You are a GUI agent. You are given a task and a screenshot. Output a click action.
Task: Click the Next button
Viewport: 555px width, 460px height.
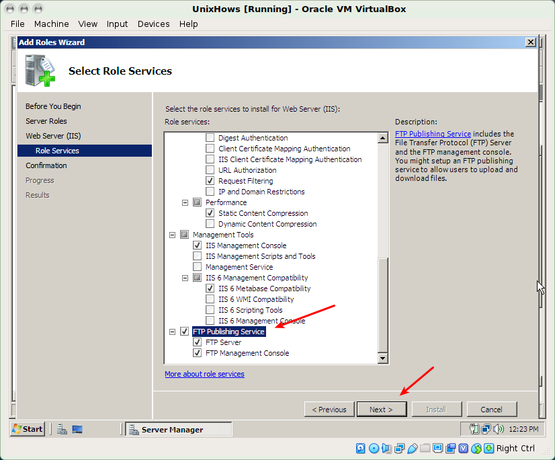(382, 410)
